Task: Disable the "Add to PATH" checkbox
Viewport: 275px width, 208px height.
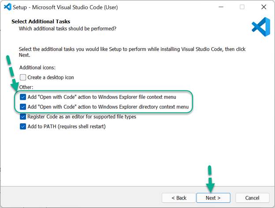Action: click(x=23, y=126)
